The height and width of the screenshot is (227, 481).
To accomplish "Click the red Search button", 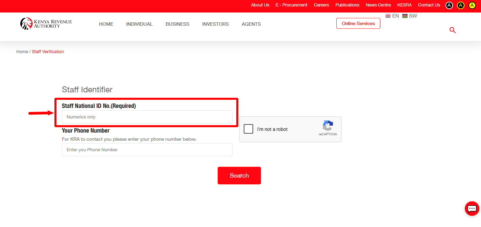I will coord(239,176).
